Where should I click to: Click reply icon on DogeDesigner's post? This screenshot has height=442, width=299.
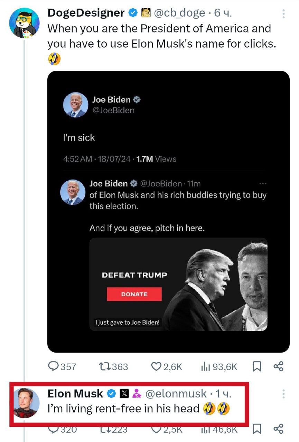53,366
